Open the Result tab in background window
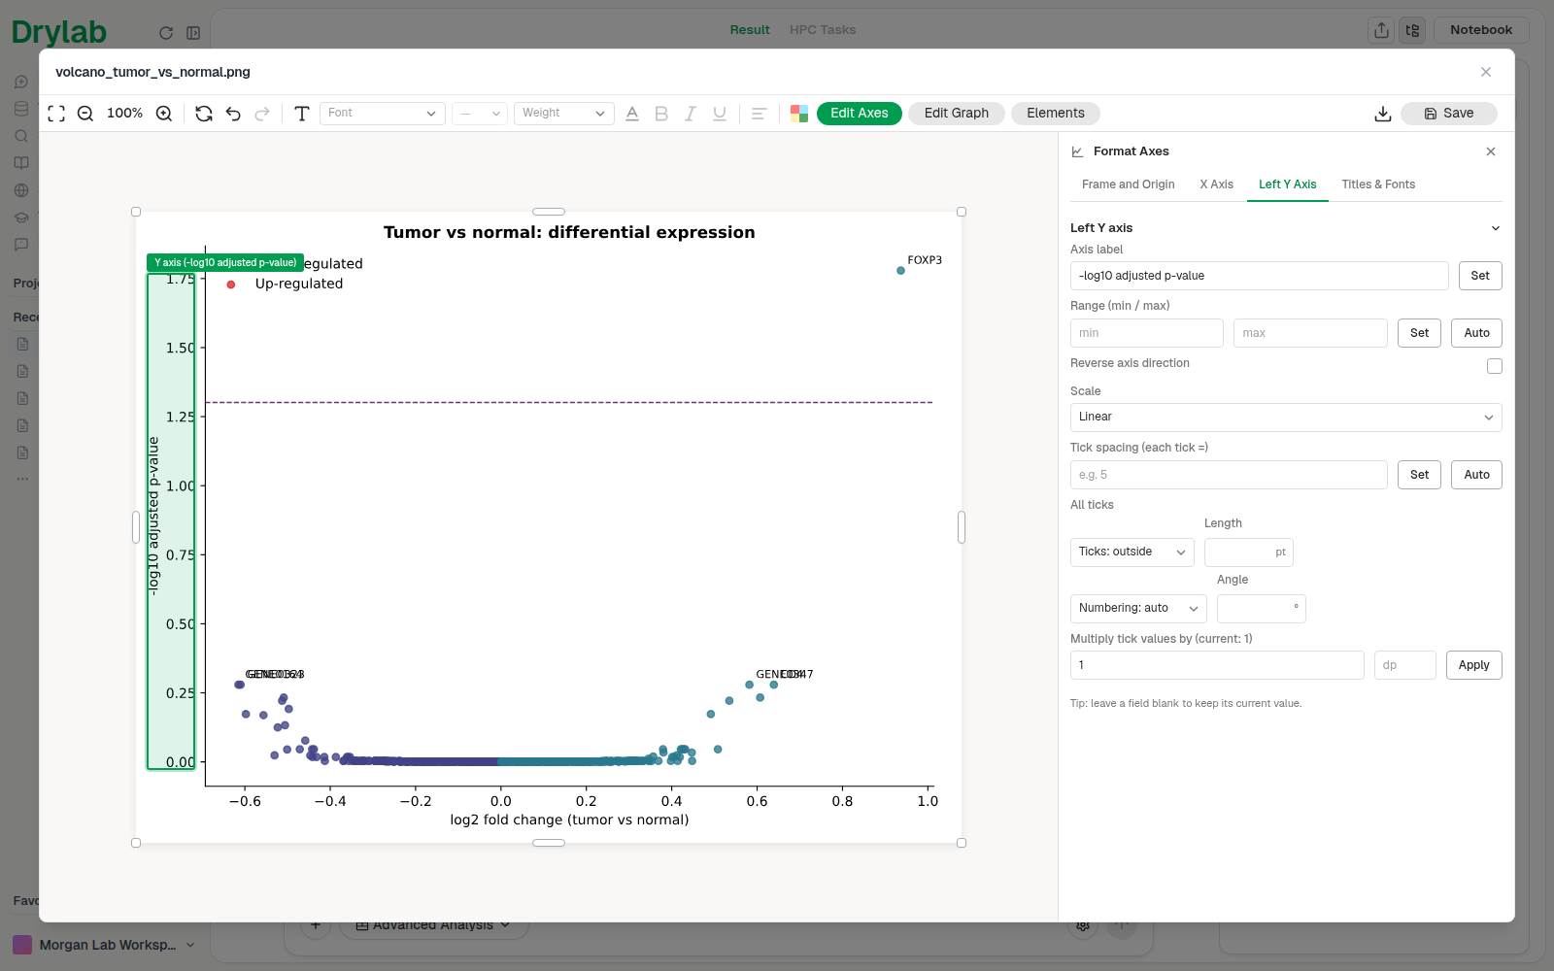 click(x=750, y=30)
